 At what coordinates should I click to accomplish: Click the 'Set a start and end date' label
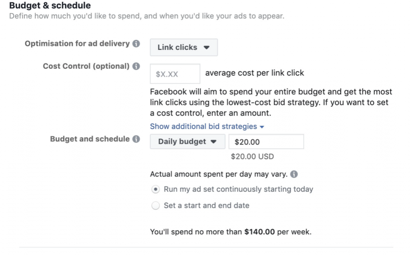(x=207, y=205)
